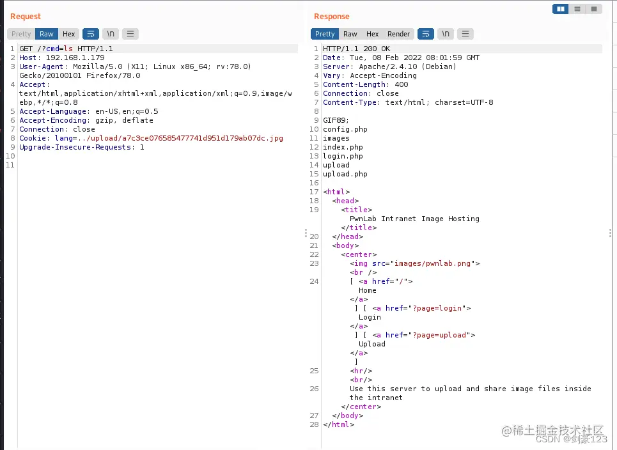Click the ?page=login href value

[x=437, y=308]
